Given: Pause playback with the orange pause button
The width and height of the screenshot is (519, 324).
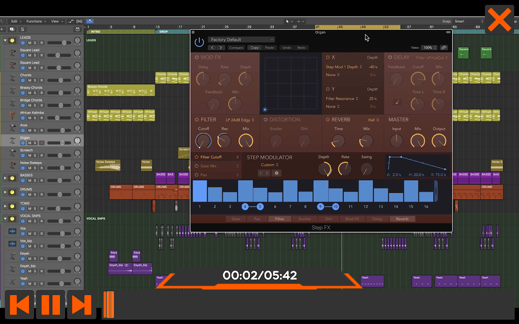Looking at the screenshot, I should tap(51, 305).
